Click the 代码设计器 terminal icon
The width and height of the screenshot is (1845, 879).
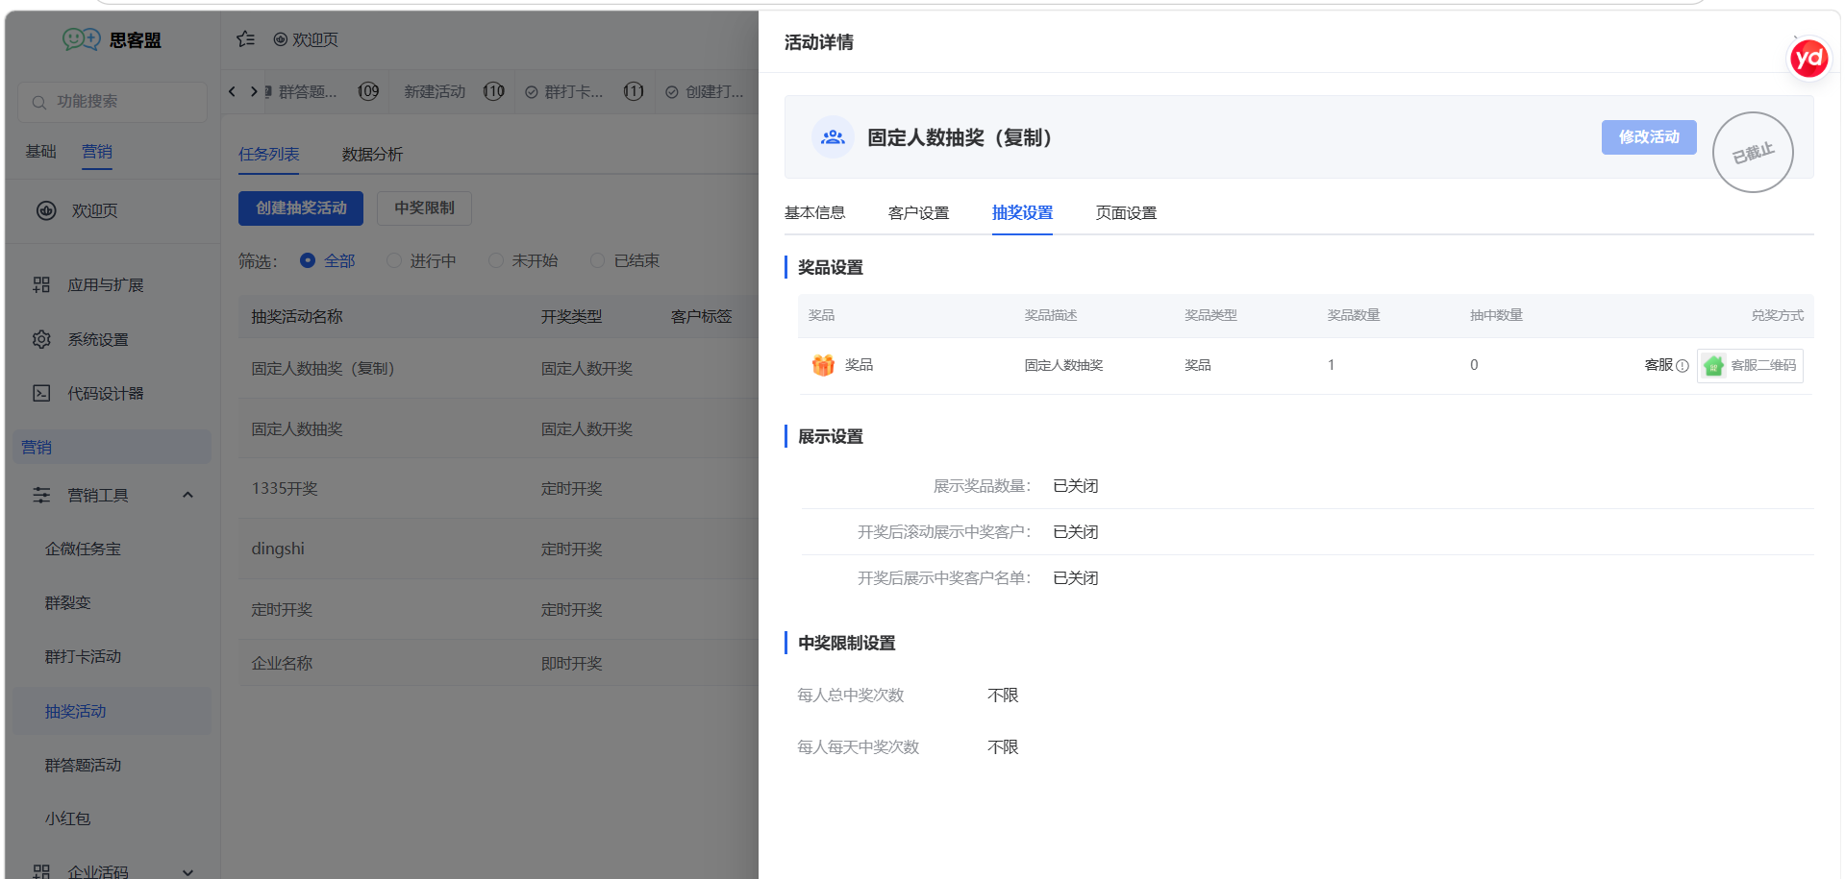[x=41, y=393]
